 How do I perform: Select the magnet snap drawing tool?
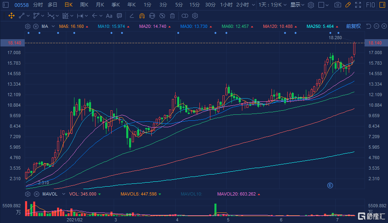click(142, 16)
